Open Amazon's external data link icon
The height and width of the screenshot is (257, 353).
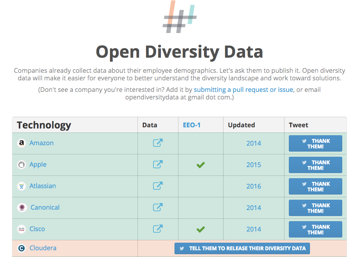(x=158, y=143)
